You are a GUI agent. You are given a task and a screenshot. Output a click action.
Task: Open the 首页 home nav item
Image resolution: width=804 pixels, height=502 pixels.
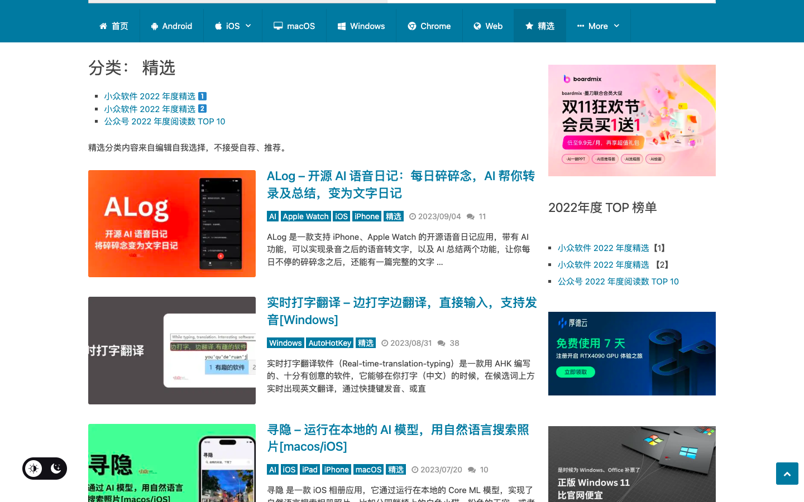pyautogui.click(x=114, y=26)
